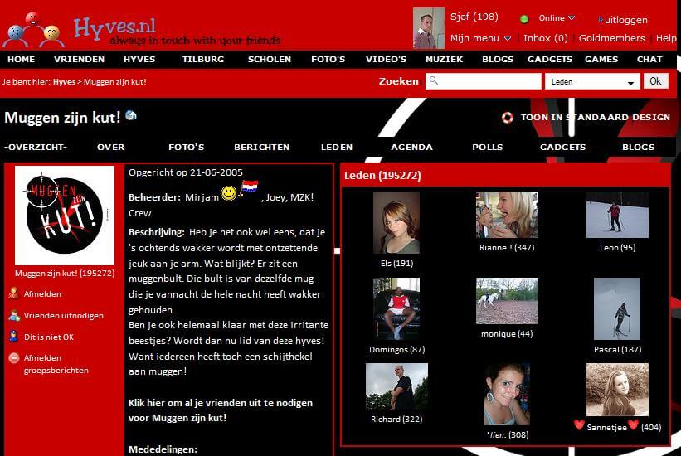Screen dimensions: 681x456
Task: Switch to the BERICHTEN tab
Action: point(261,147)
